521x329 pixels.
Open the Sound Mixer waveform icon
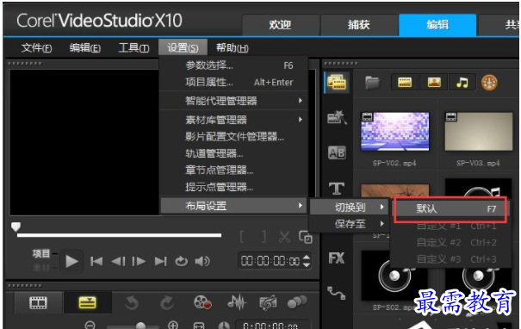click(x=237, y=302)
